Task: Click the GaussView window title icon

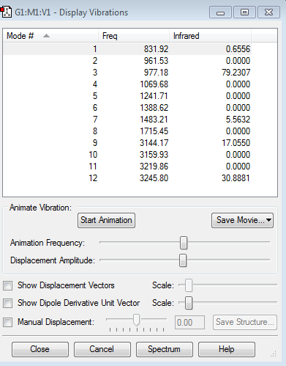Action: 6,12
